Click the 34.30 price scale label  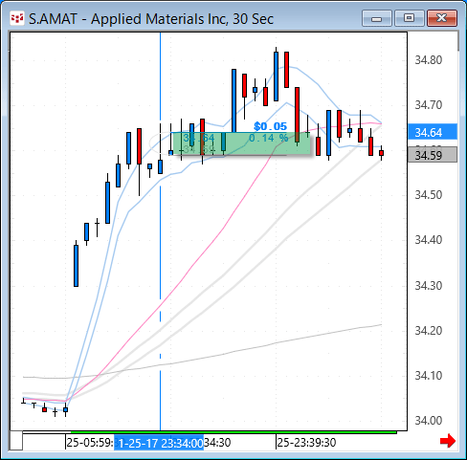tap(429, 286)
